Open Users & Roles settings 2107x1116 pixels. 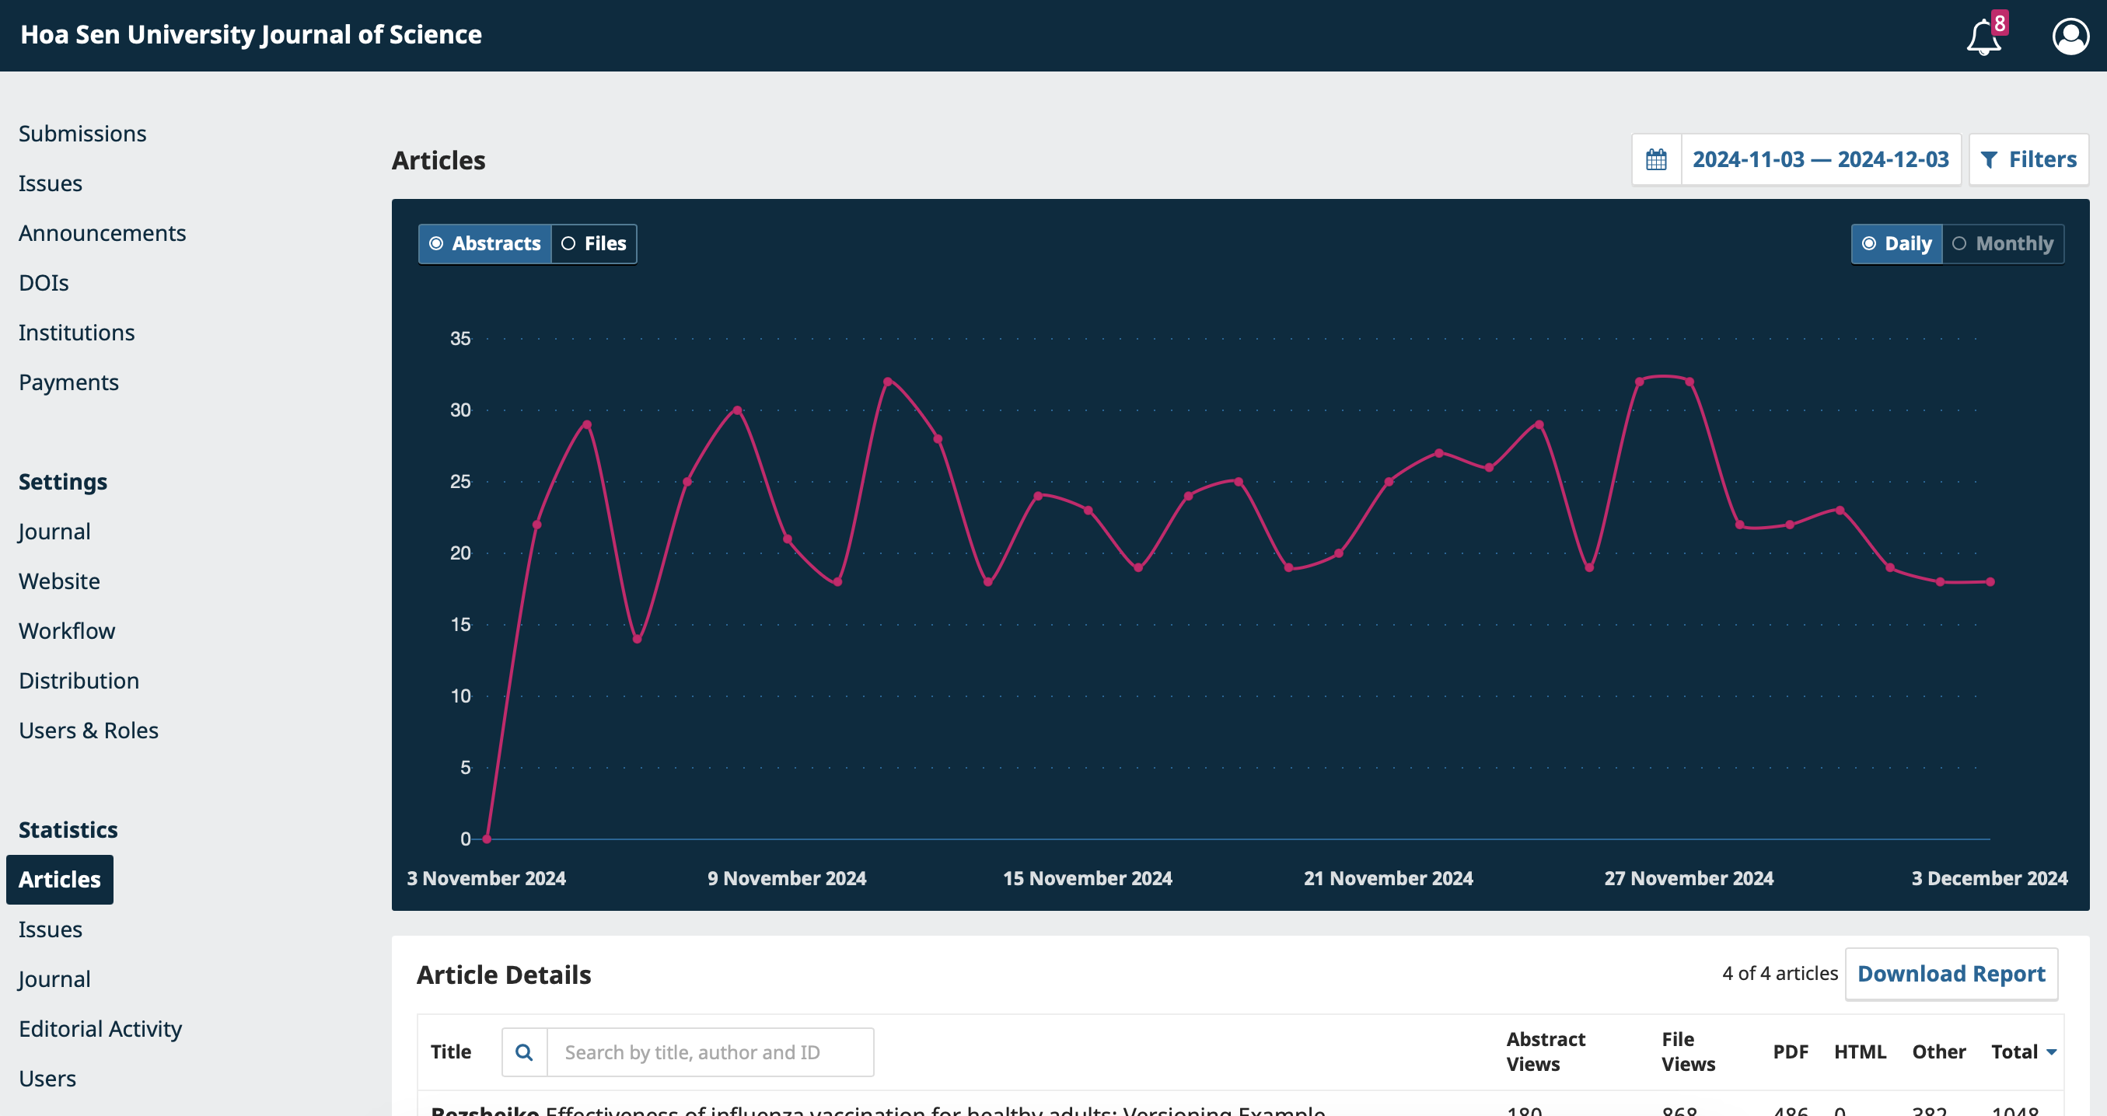[x=89, y=730]
